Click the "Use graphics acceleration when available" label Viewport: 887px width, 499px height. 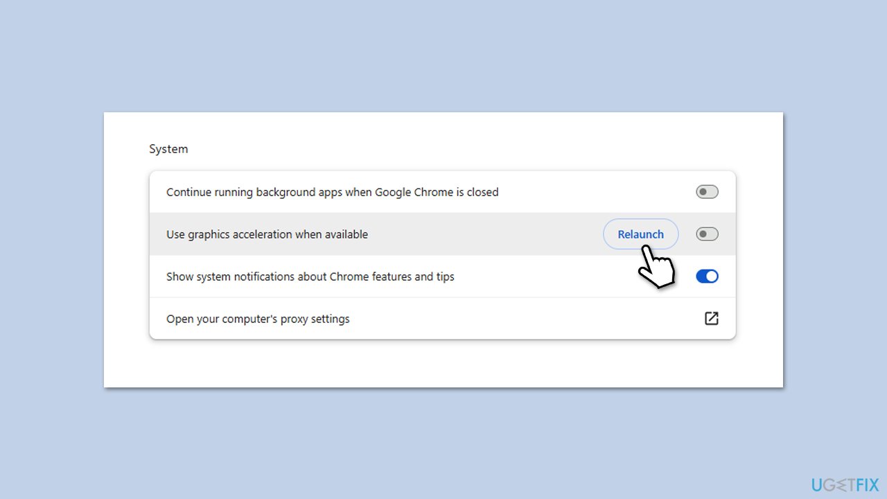267,234
